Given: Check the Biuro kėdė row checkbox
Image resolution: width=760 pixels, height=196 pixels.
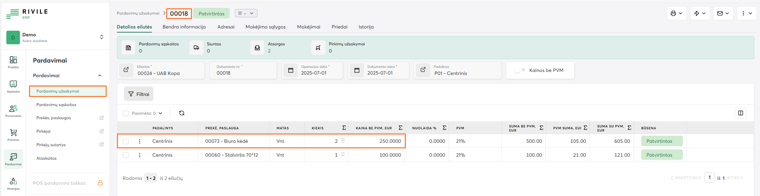Looking at the screenshot, I should point(126,141).
